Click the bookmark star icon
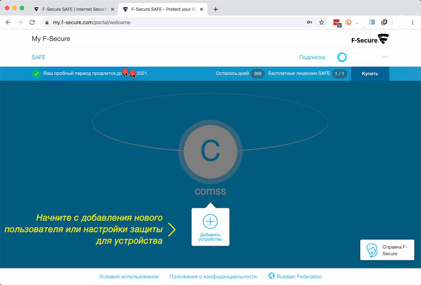 tap(321, 22)
